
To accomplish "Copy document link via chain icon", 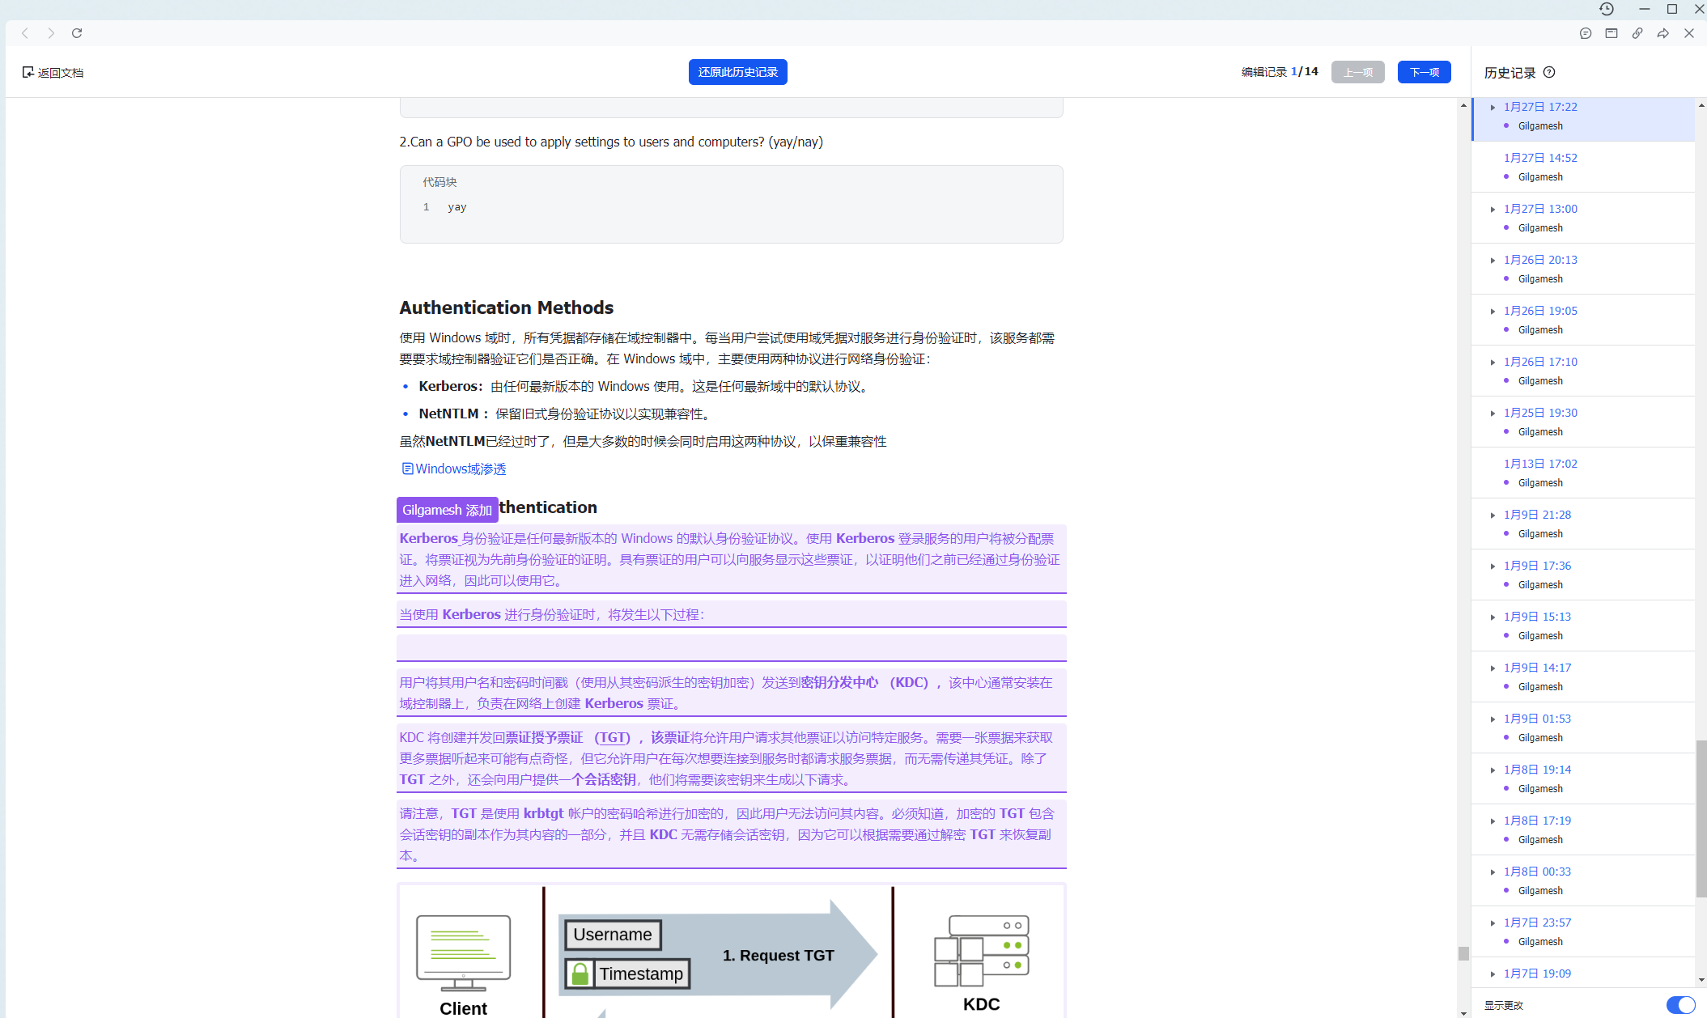I will (x=1637, y=33).
